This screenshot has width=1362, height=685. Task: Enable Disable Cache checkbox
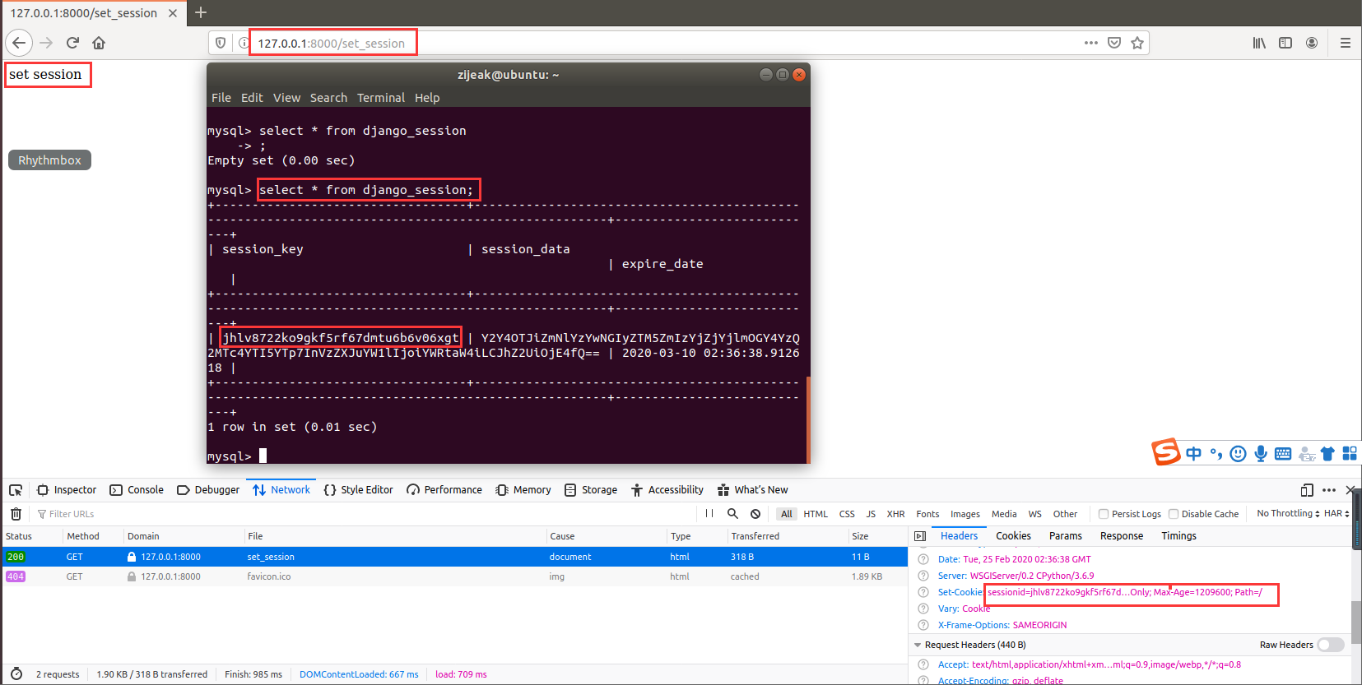pyautogui.click(x=1174, y=514)
